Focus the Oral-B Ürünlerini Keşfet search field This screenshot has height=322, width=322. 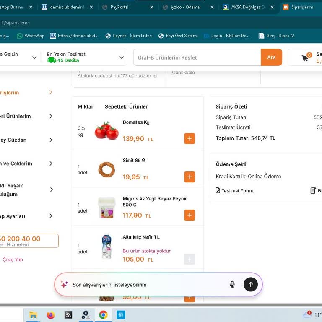point(197,57)
